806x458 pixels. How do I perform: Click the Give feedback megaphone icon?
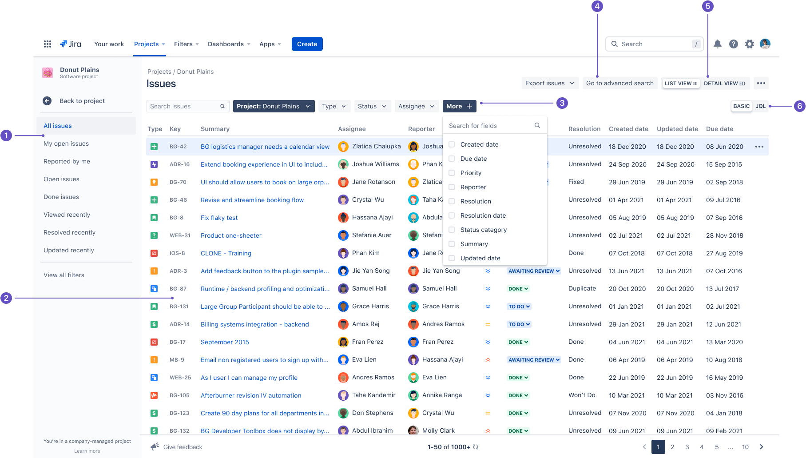tap(155, 446)
